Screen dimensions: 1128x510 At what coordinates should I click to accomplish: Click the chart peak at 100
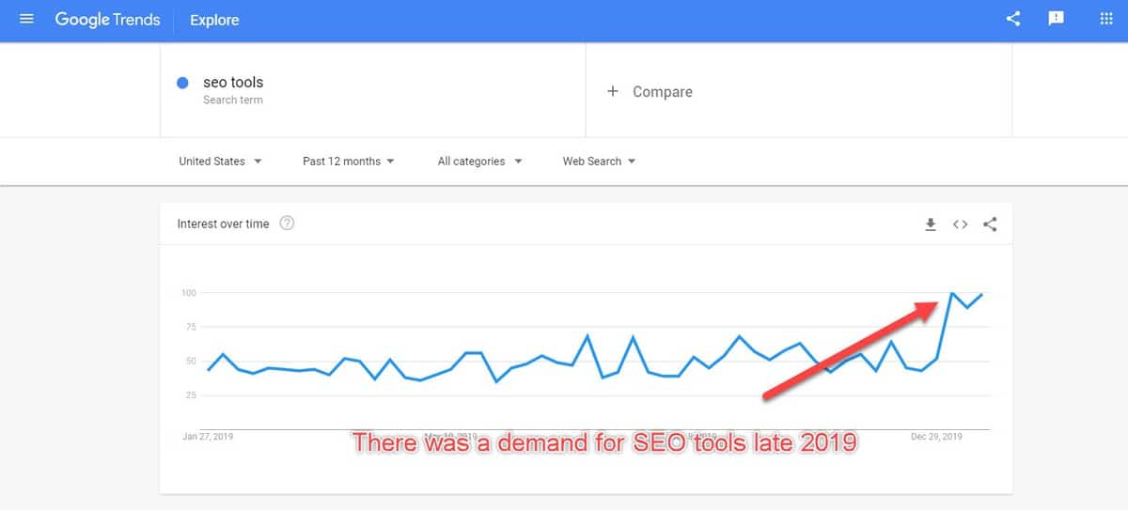coord(952,293)
